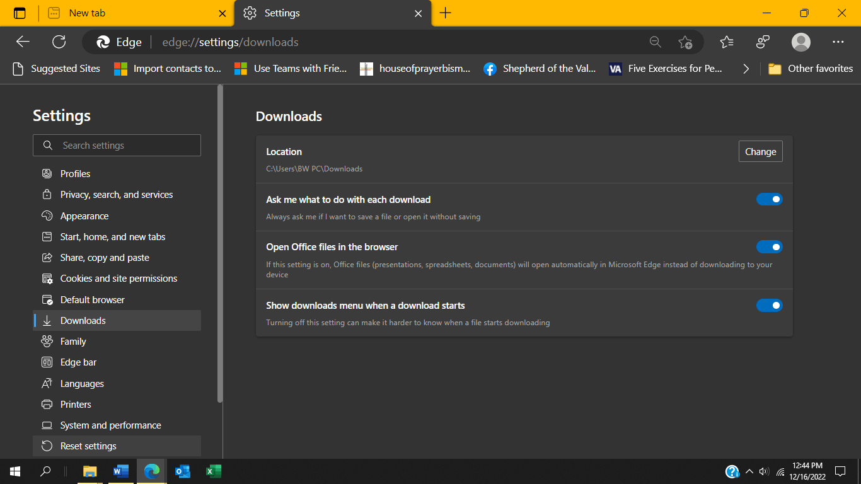
Task: Open Outlook from the taskbar
Action: tap(183, 471)
